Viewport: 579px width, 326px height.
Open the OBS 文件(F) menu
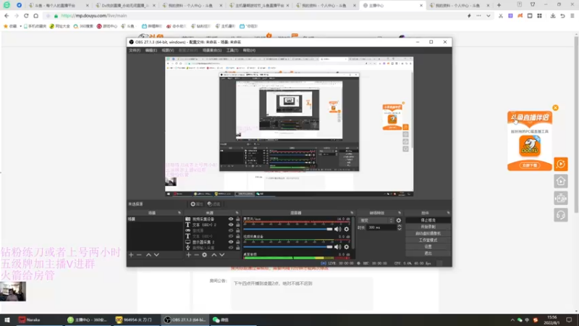[x=135, y=50]
